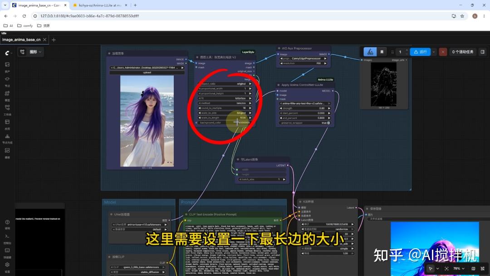
Task: Open the cursor mode dropdown chevron
Action: (437, 268)
